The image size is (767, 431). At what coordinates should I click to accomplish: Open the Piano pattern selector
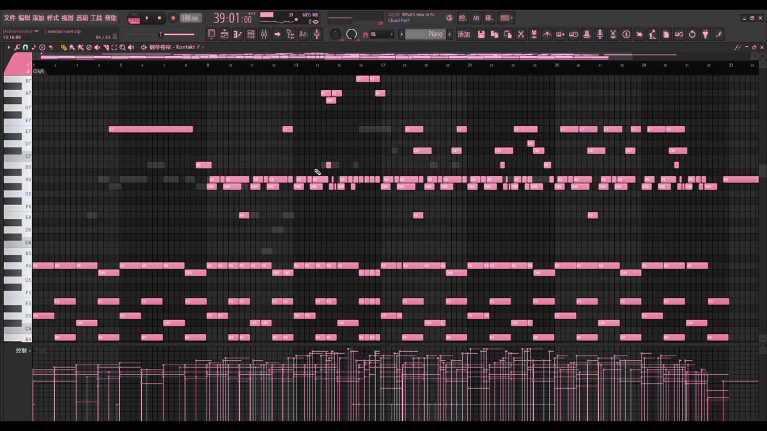pyautogui.click(x=425, y=34)
